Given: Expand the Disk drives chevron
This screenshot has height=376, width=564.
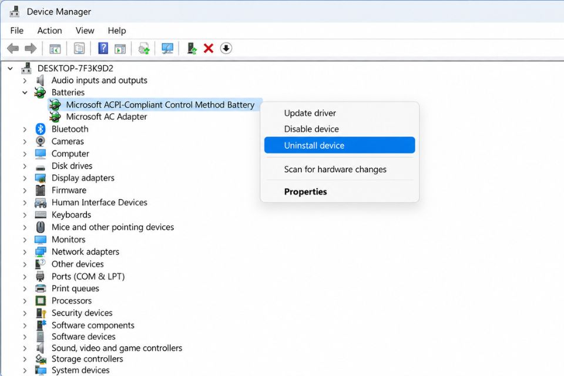Looking at the screenshot, I should tap(25, 166).
